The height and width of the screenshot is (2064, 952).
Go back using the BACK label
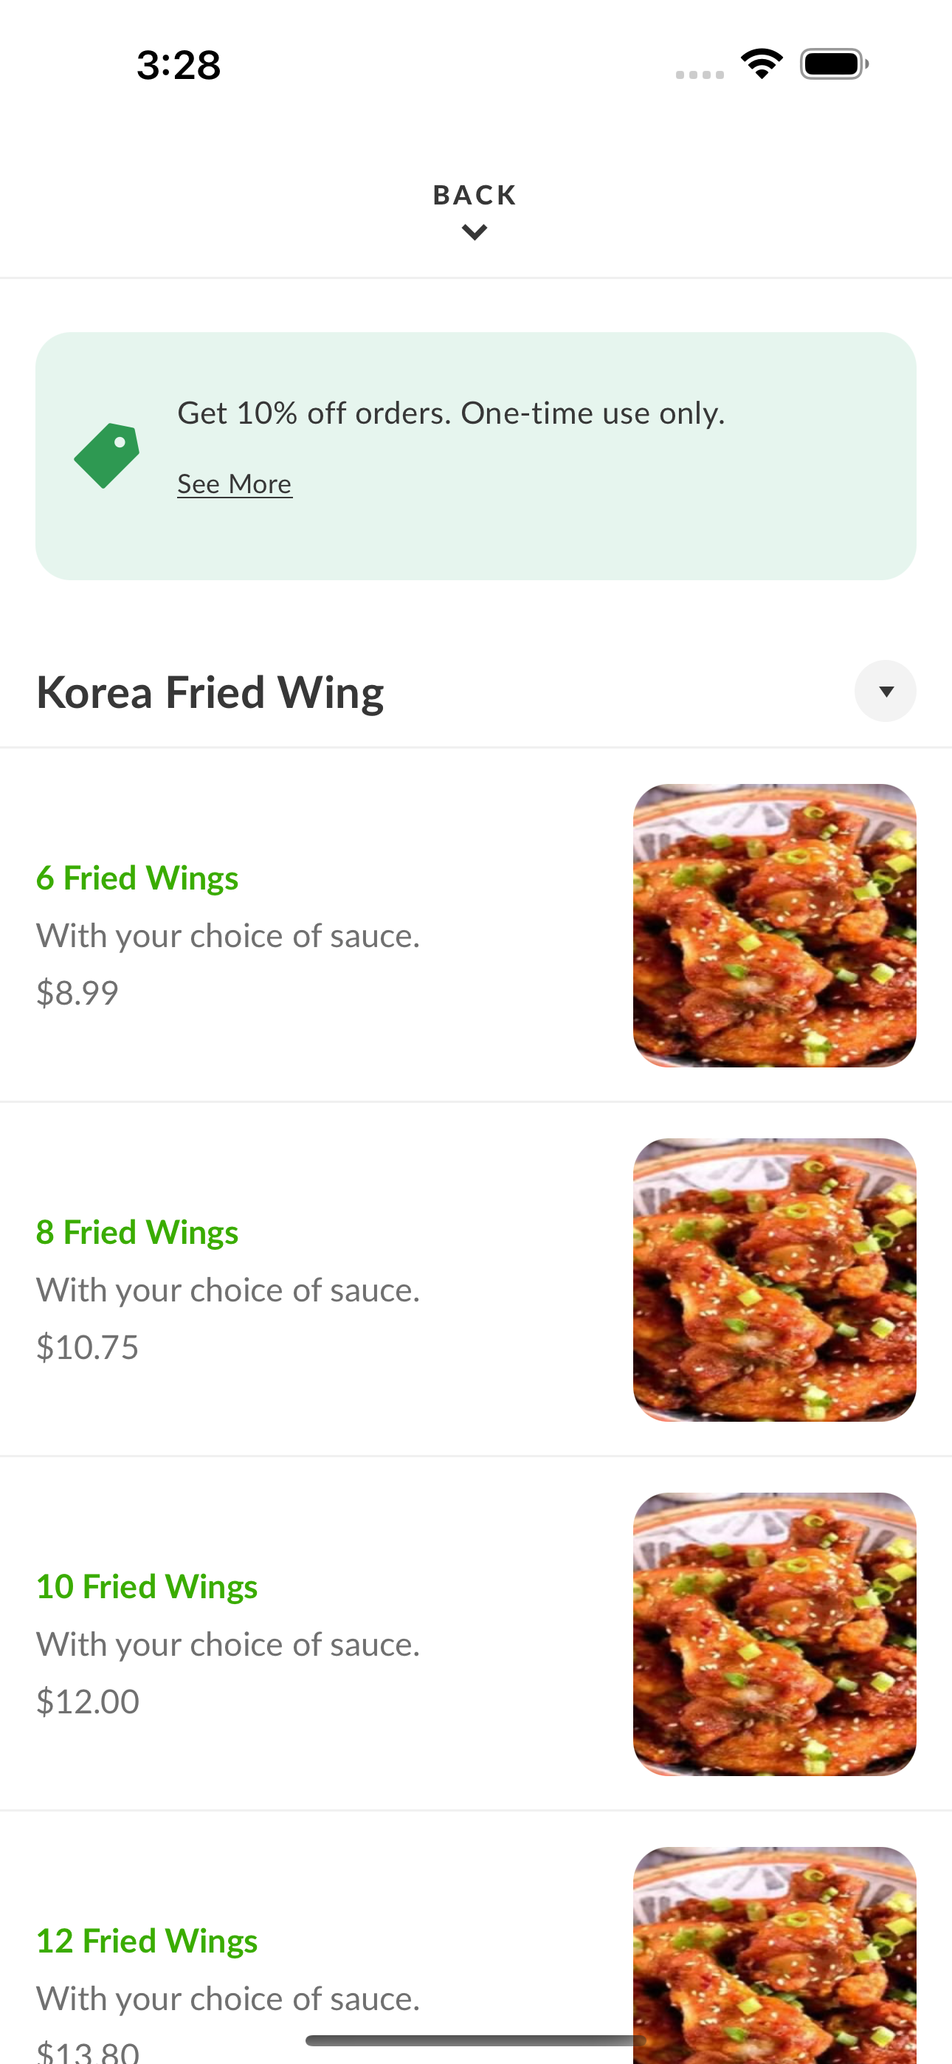pos(475,195)
